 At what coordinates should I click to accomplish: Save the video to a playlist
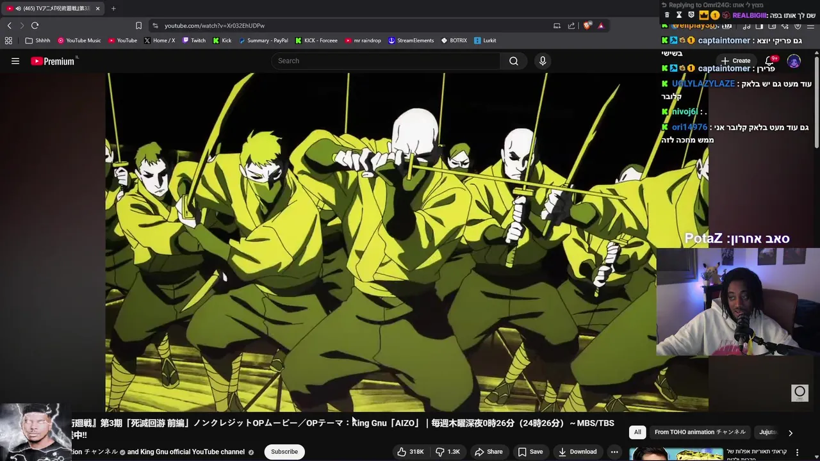pyautogui.click(x=530, y=451)
